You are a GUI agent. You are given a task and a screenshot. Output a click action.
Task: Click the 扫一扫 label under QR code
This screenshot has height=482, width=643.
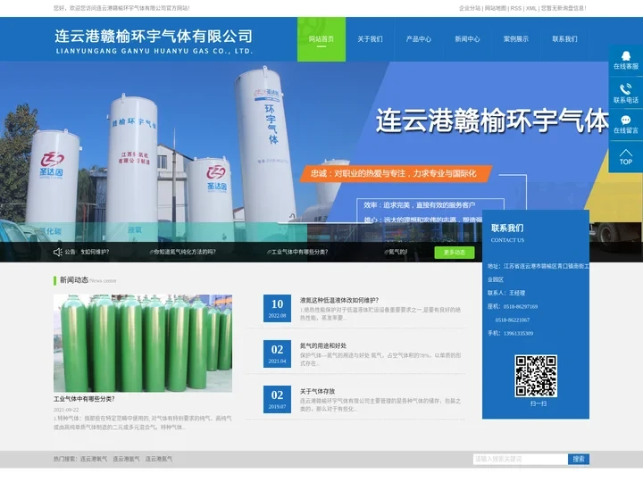point(539,403)
